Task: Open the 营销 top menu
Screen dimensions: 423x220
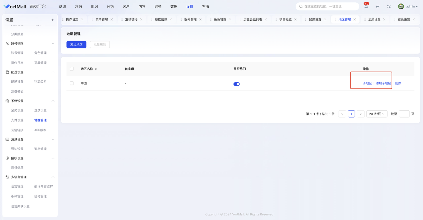Action: click(78, 7)
